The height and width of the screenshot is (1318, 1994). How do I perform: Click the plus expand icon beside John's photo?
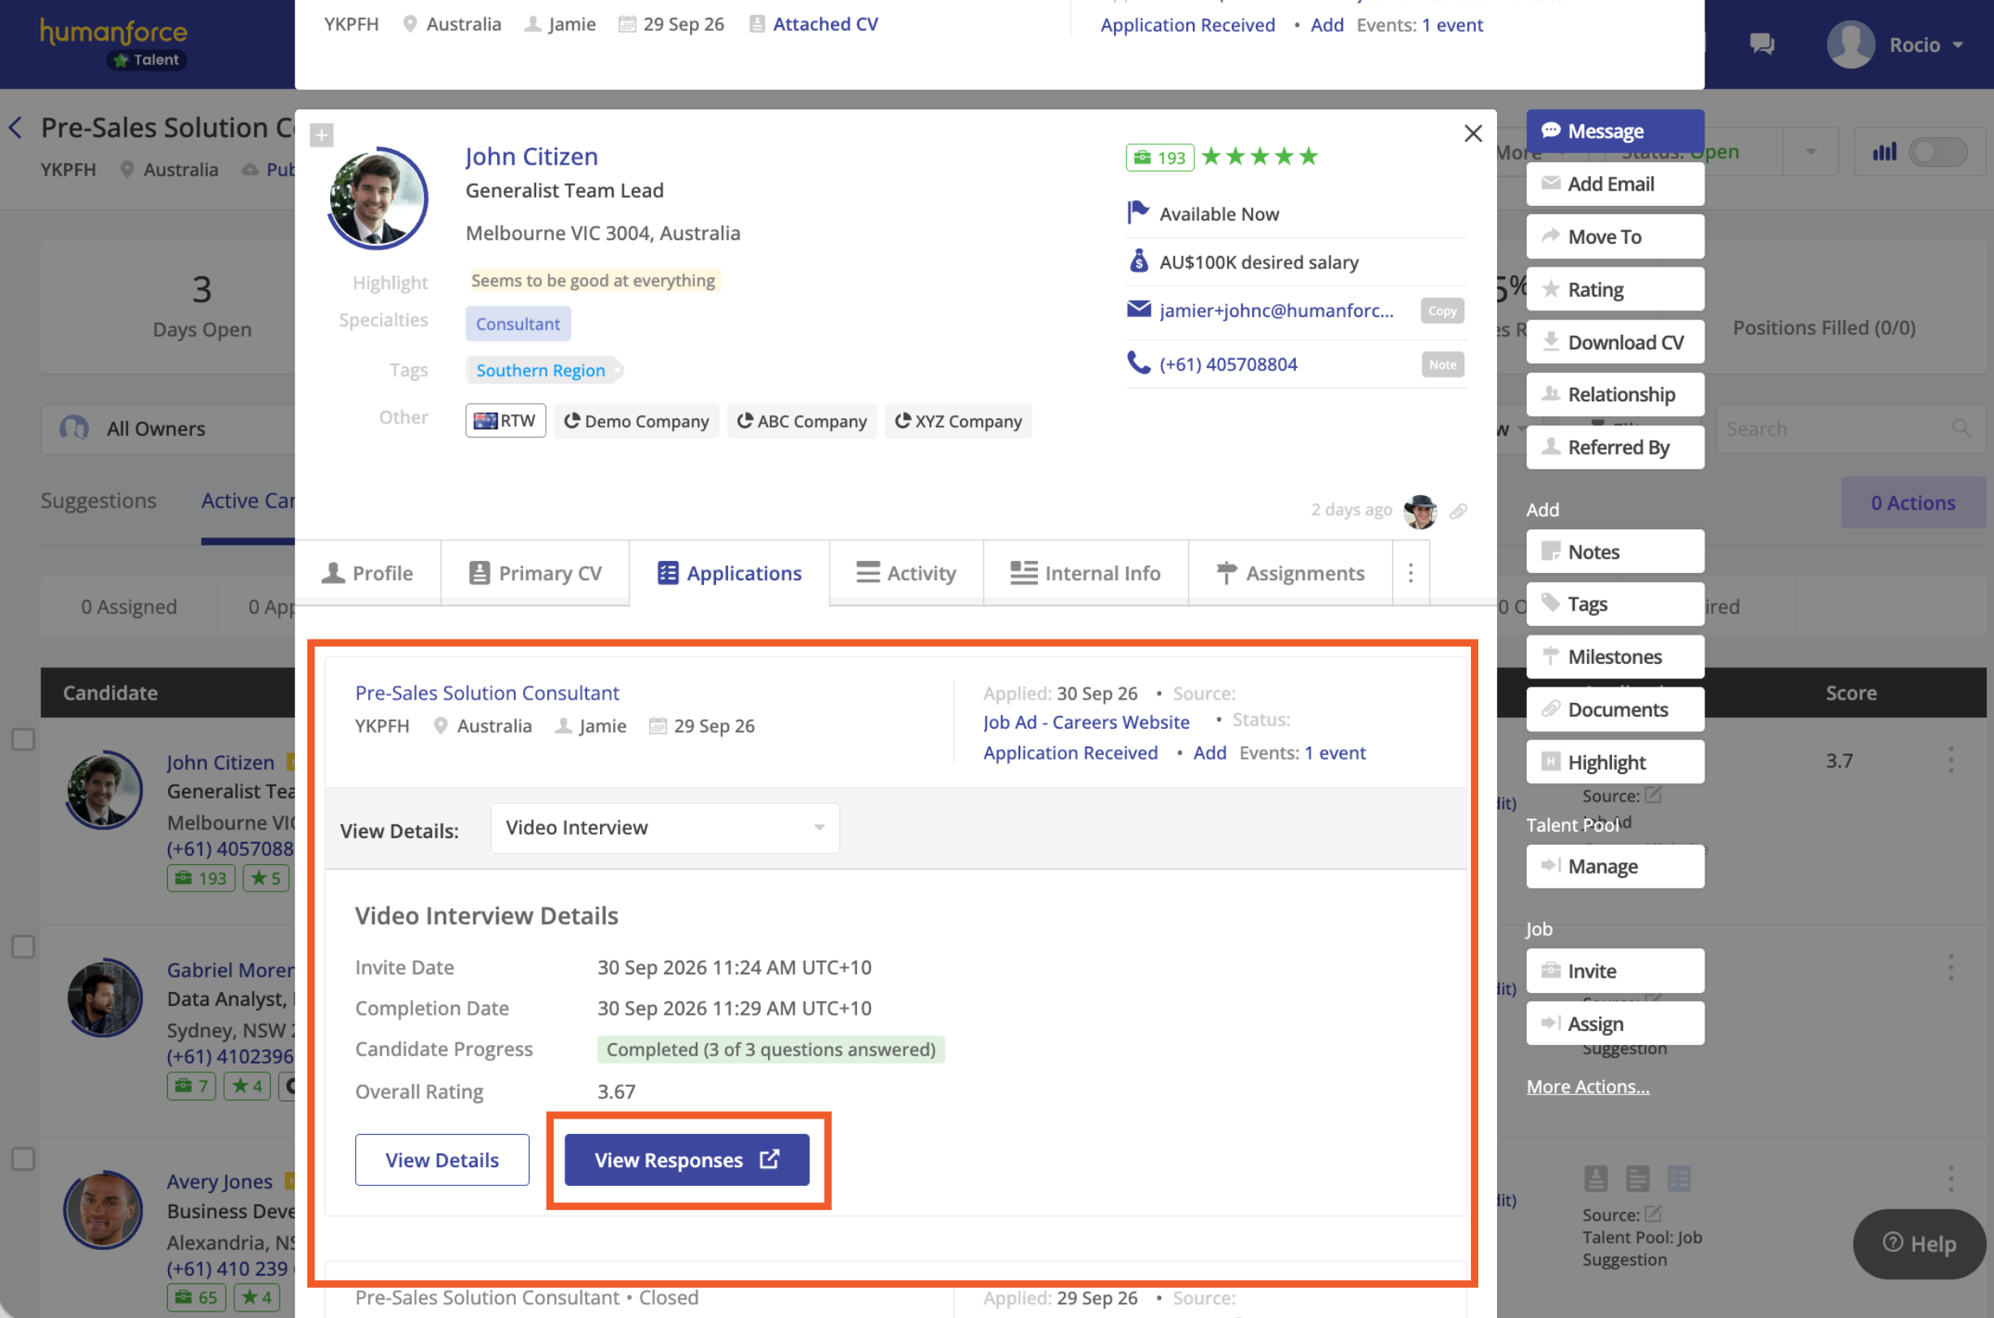click(x=321, y=135)
